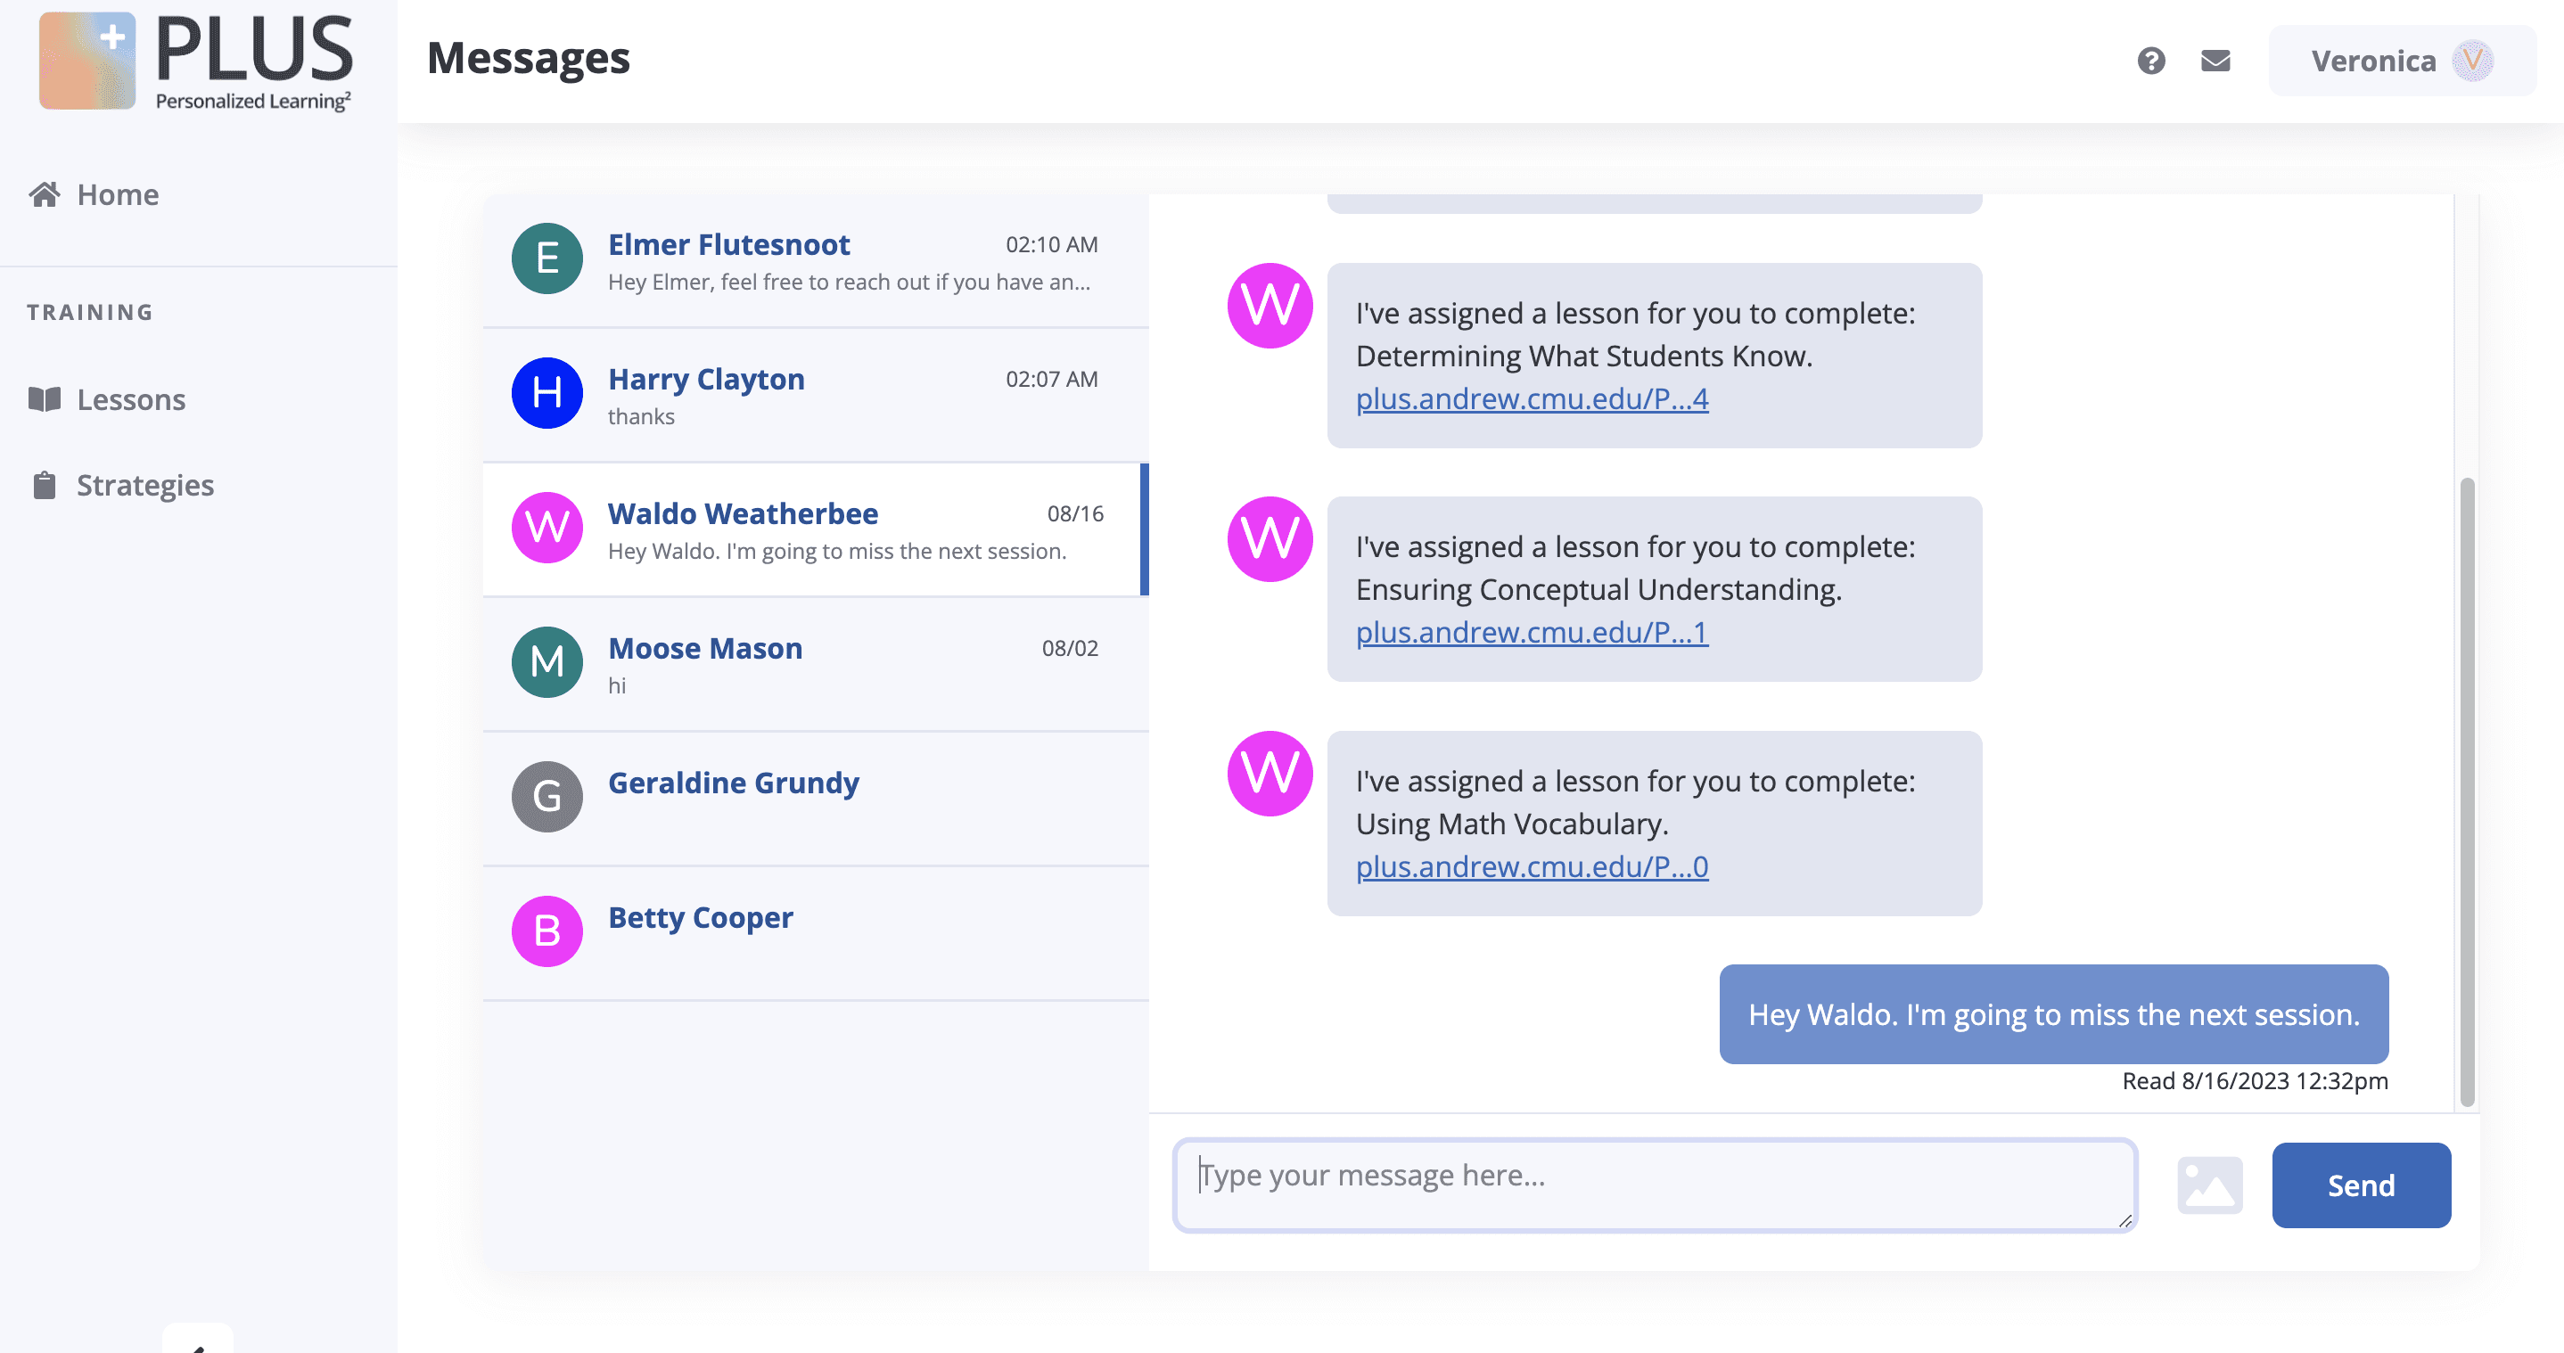Focus the message text input box
The height and width of the screenshot is (1353, 2564).
pos(1653,1185)
